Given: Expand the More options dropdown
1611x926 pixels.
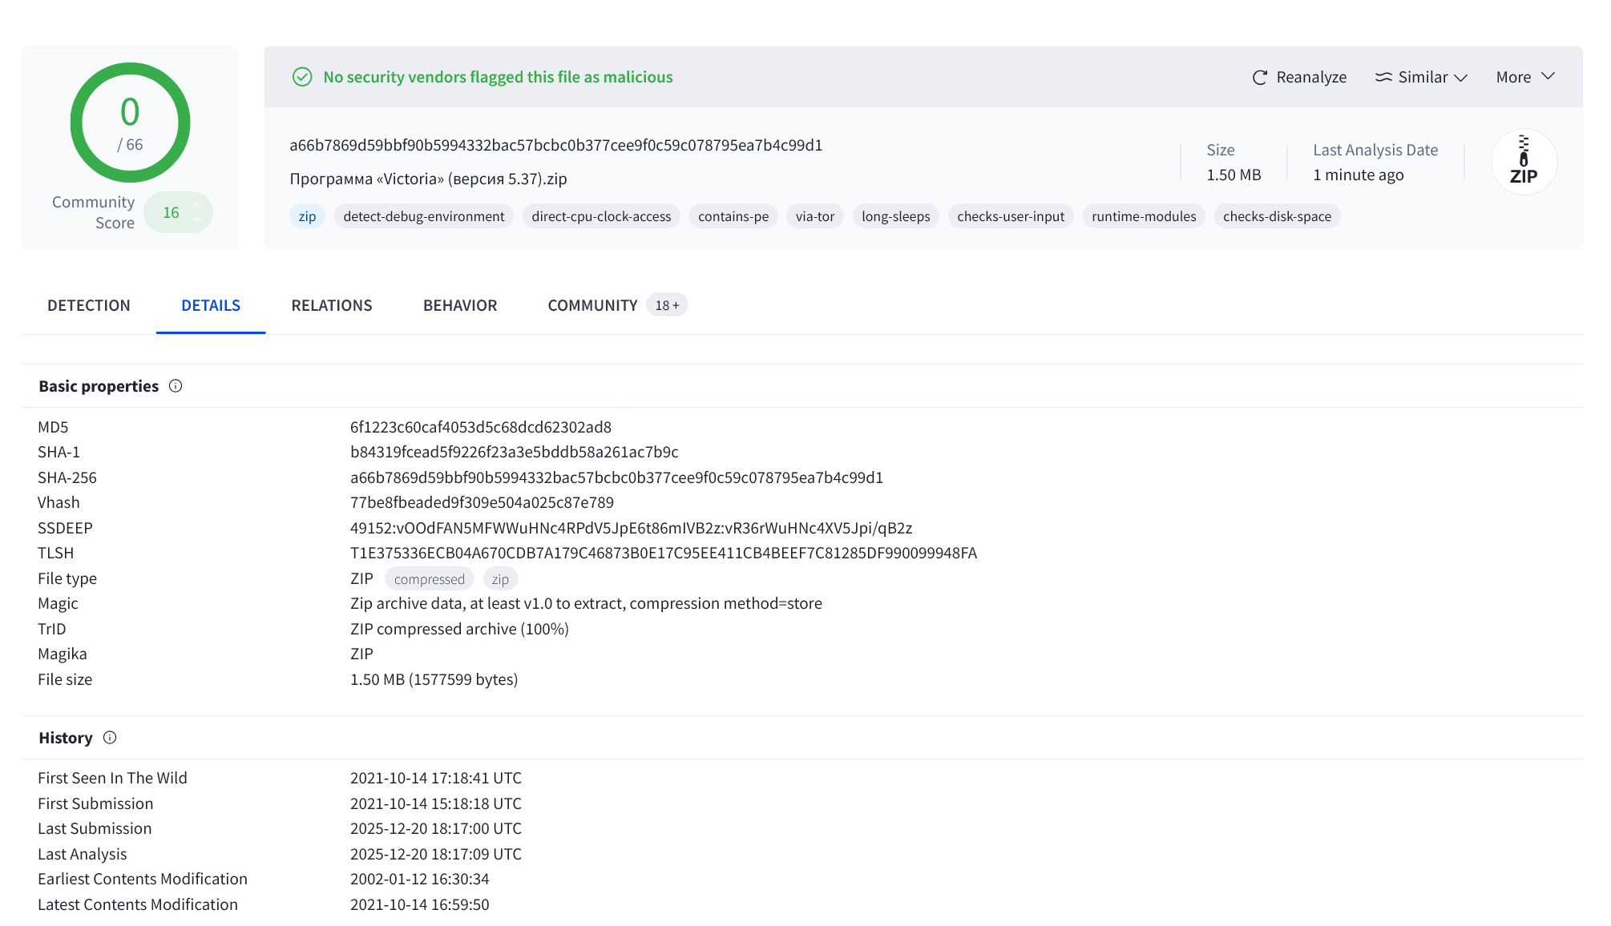Looking at the screenshot, I should [1524, 77].
